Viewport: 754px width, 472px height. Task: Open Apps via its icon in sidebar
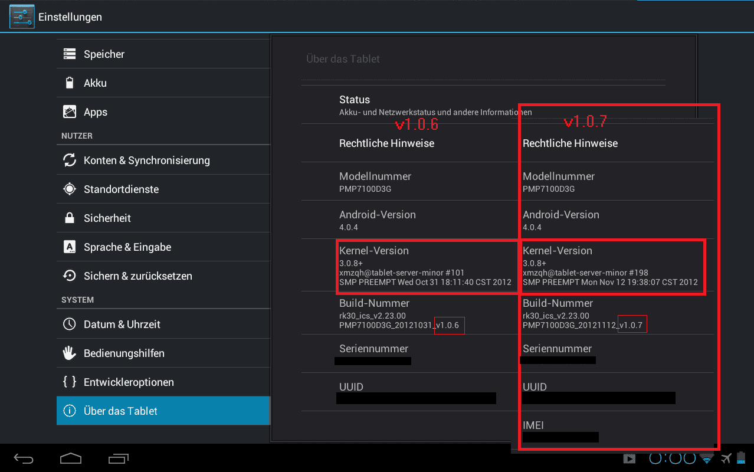tap(70, 112)
